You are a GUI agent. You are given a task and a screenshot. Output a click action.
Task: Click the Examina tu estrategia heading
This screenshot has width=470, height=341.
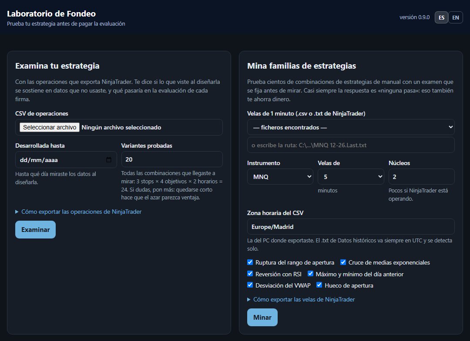(x=57, y=66)
